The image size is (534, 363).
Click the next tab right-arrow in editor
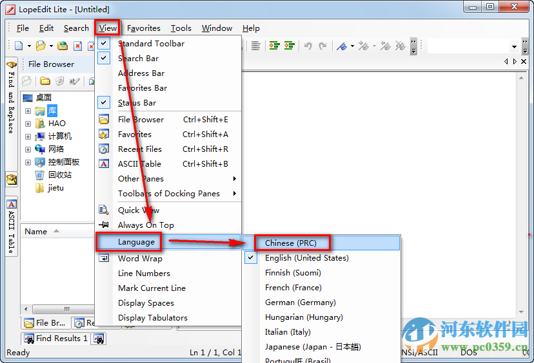click(x=515, y=62)
